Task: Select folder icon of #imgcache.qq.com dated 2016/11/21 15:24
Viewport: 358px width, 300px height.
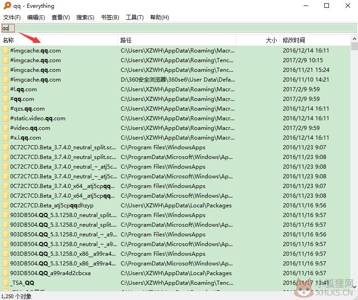Action: (6, 70)
